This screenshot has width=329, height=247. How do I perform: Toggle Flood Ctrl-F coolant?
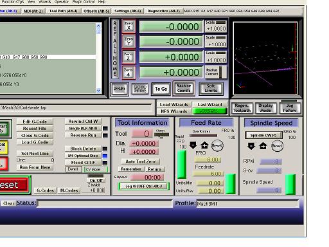(83, 163)
